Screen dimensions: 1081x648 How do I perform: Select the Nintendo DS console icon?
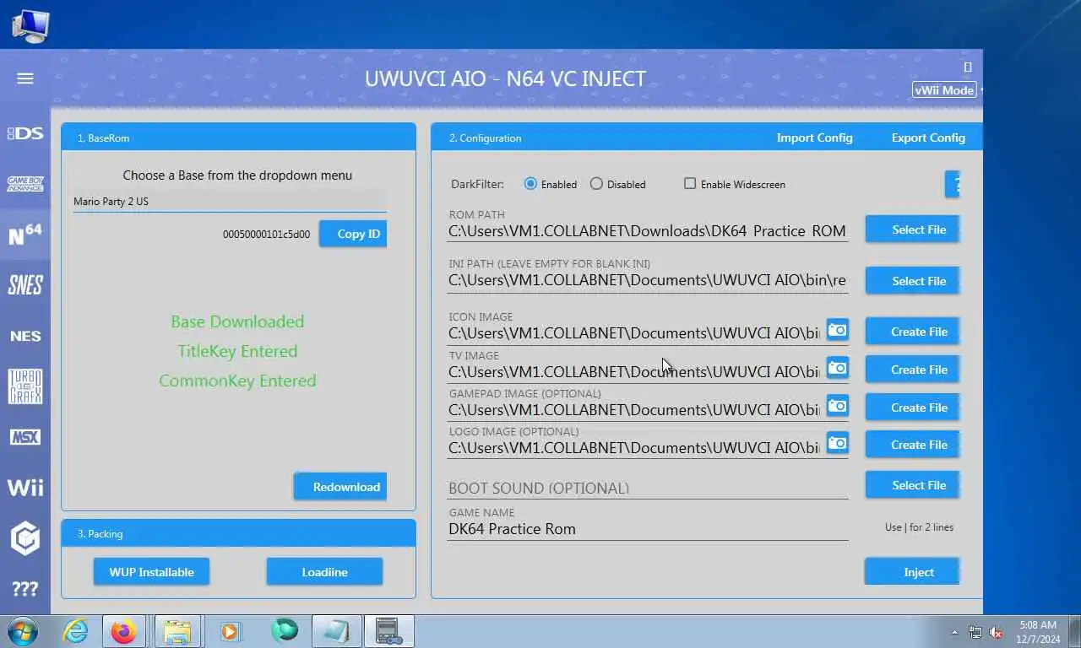coord(25,133)
